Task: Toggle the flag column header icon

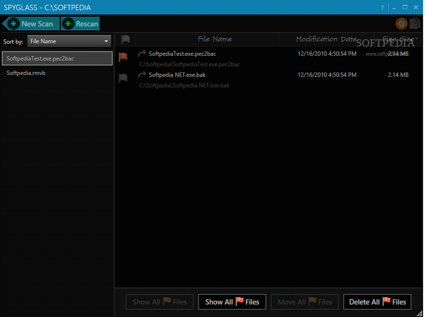Action: pyautogui.click(x=125, y=39)
